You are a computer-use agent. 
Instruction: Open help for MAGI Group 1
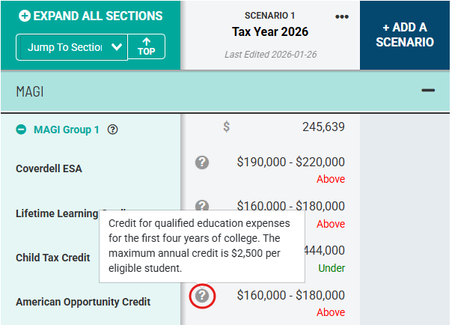(x=112, y=130)
